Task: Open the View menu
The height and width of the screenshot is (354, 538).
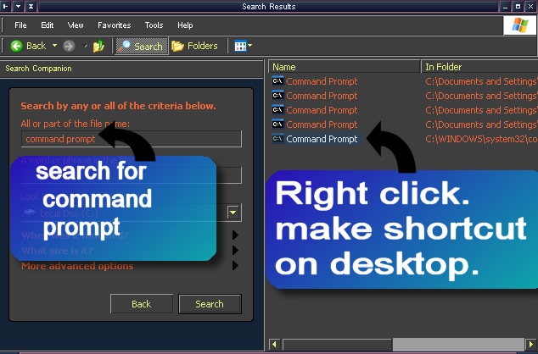Action: [76, 25]
